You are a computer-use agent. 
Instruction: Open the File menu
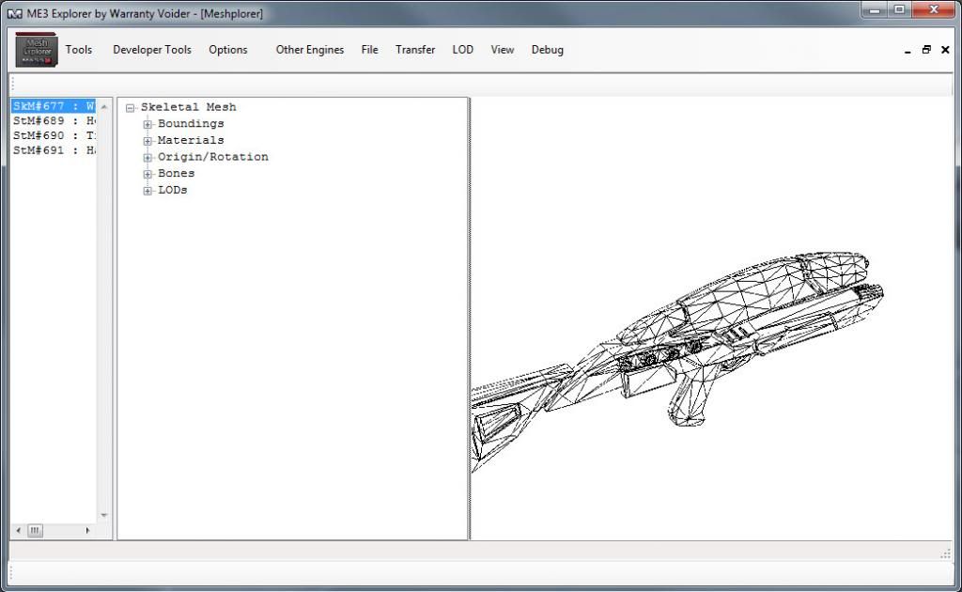pyautogui.click(x=369, y=50)
